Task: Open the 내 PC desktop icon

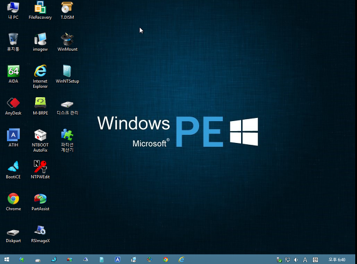Action: pos(13,11)
